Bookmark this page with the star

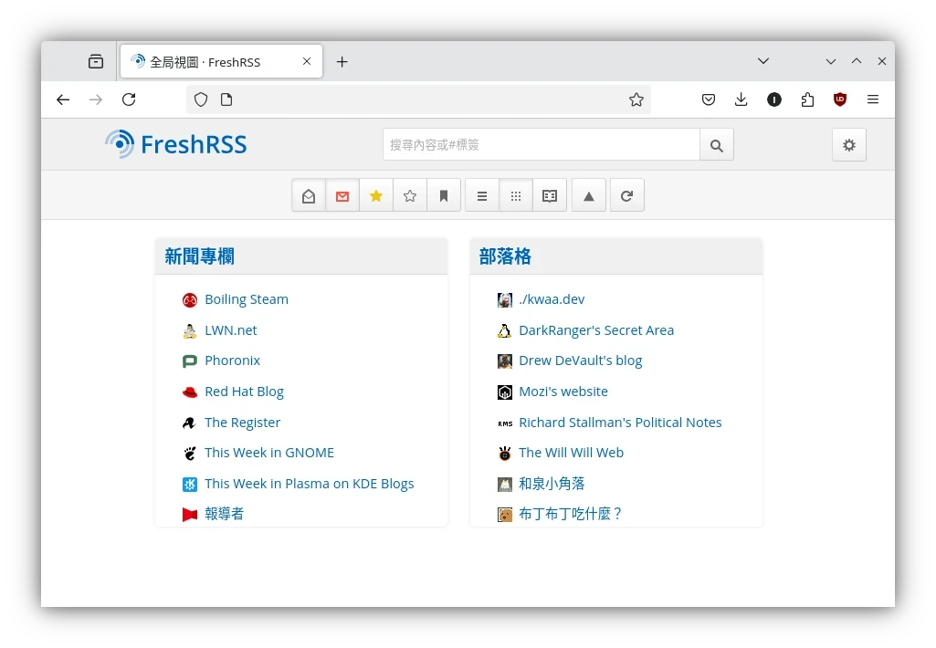636,99
